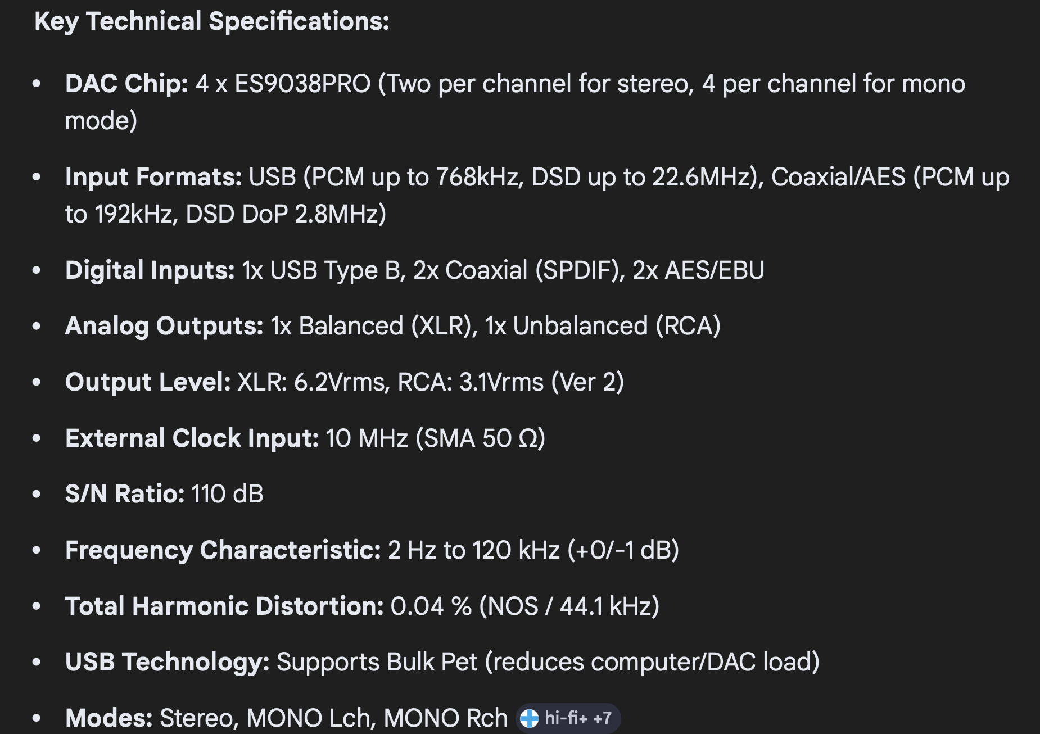The width and height of the screenshot is (1040, 734).
Task: Click the Supports Bulk Pet text
Action: click(x=377, y=662)
